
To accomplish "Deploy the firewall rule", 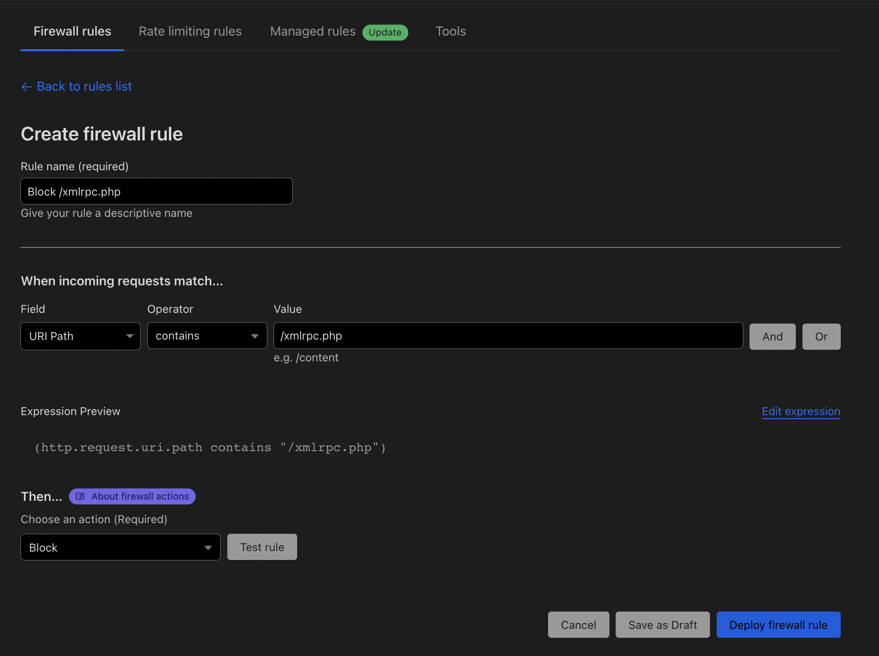I will click(x=778, y=625).
